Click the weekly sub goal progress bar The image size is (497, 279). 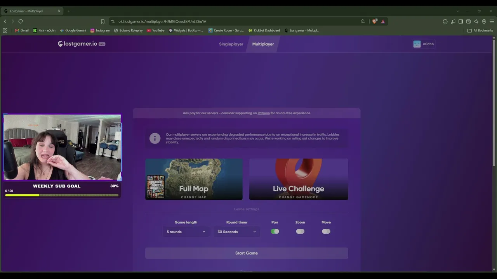pos(62,195)
